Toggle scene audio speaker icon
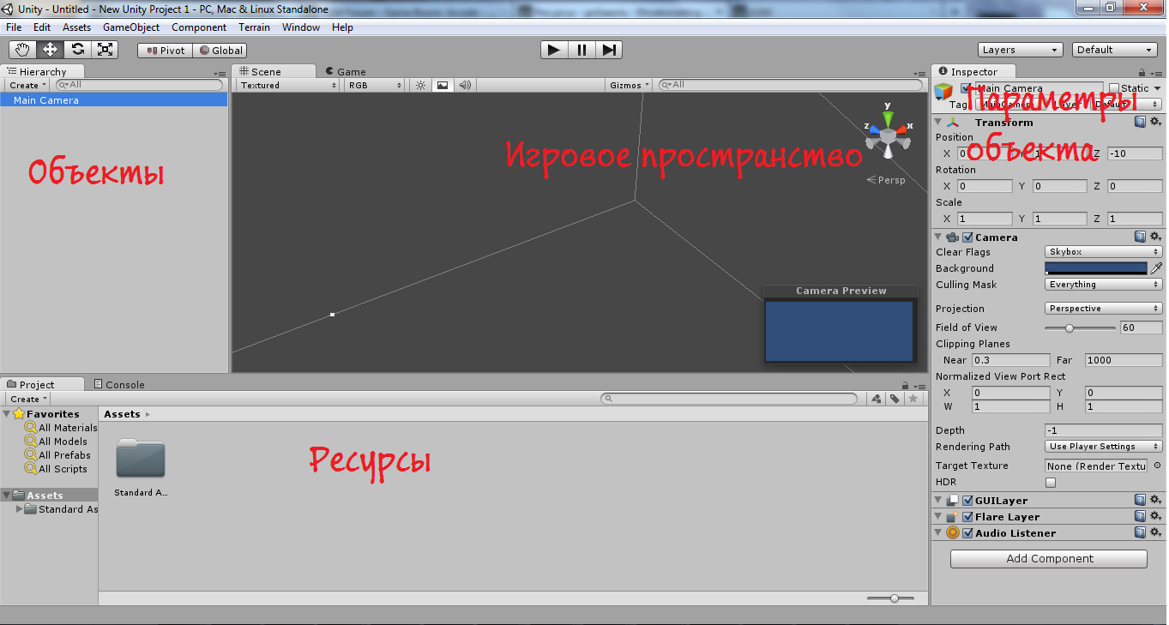Image resolution: width=1169 pixels, height=625 pixels. [464, 85]
